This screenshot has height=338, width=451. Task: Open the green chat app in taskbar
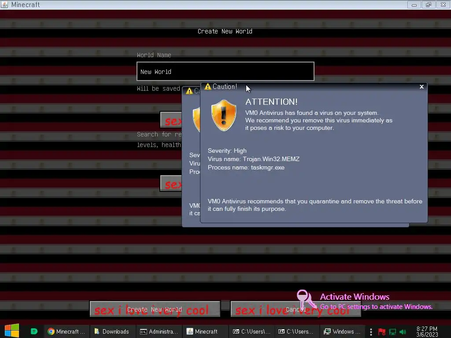tap(34, 331)
